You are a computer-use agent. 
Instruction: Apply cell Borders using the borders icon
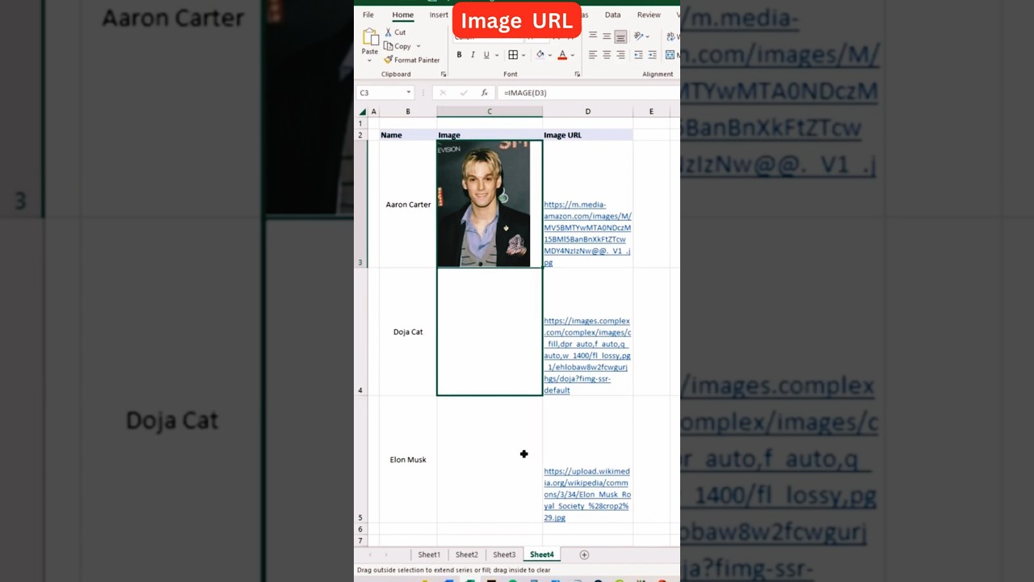click(512, 55)
